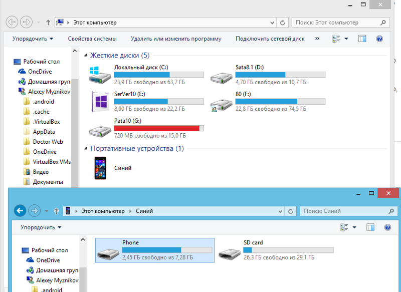401x292 pixels.
Task: Collapse Портативные устройства (1) group
Action: tap(86, 148)
